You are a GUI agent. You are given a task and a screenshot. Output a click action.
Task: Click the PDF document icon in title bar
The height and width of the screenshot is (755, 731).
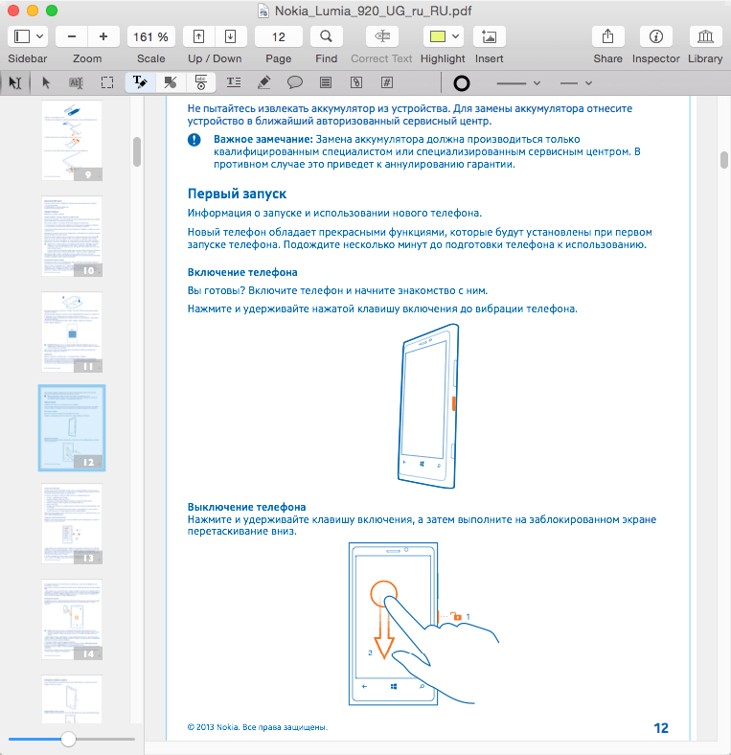[x=263, y=11]
